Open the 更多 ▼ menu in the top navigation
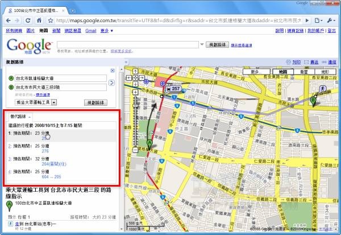Viewport: 341px width, 235px height. (x=107, y=31)
